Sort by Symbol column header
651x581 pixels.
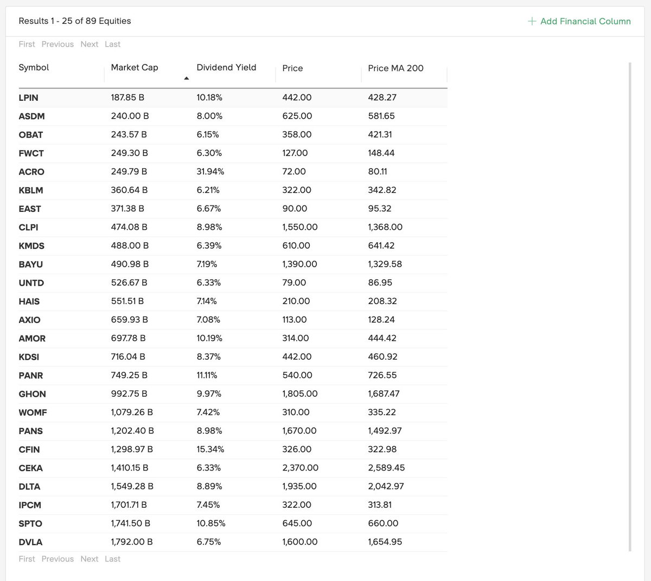coord(34,67)
